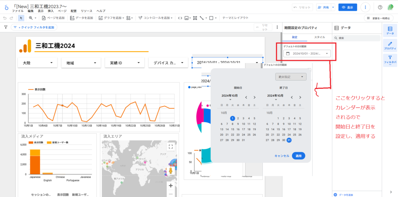
Task: Open the three-dot more options menu
Action: [x=365, y=7]
